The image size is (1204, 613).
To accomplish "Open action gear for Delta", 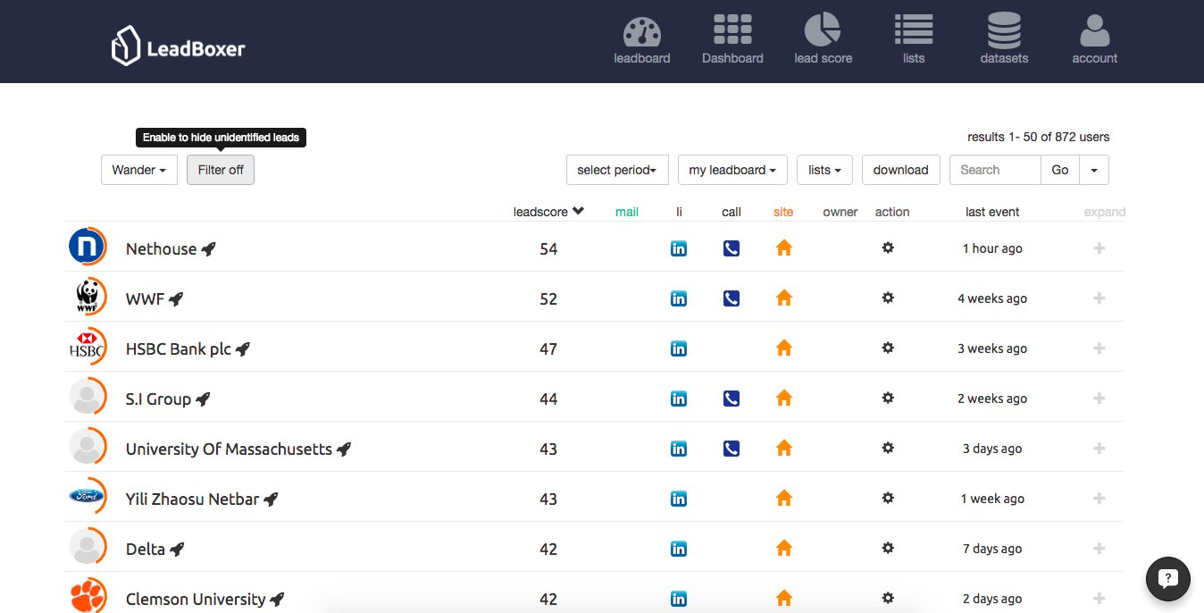I will click(x=888, y=548).
